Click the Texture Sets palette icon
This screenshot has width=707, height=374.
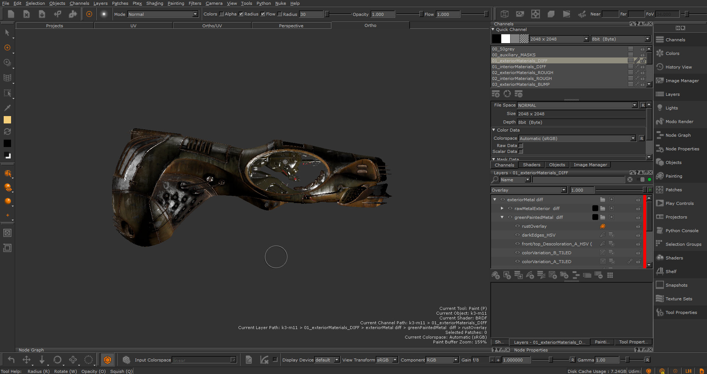coord(660,299)
